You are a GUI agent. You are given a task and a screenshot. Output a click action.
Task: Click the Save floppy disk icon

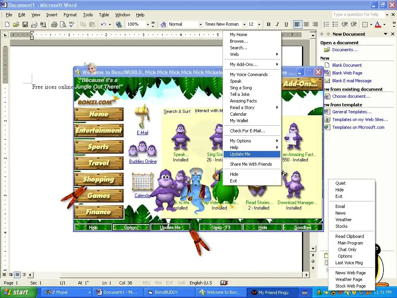[25, 24]
